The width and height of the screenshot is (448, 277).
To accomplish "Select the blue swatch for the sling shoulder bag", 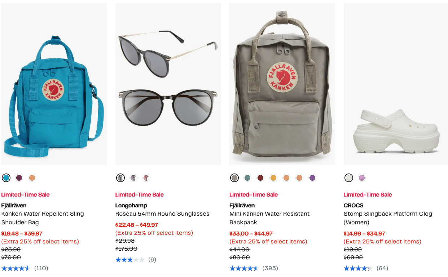I will (6, 178).
